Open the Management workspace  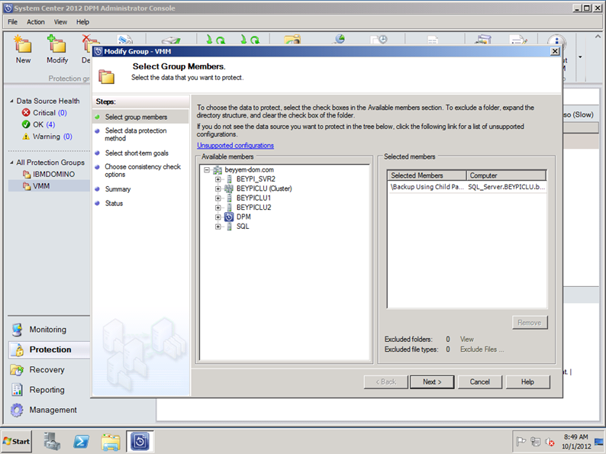tap(53, 410)
